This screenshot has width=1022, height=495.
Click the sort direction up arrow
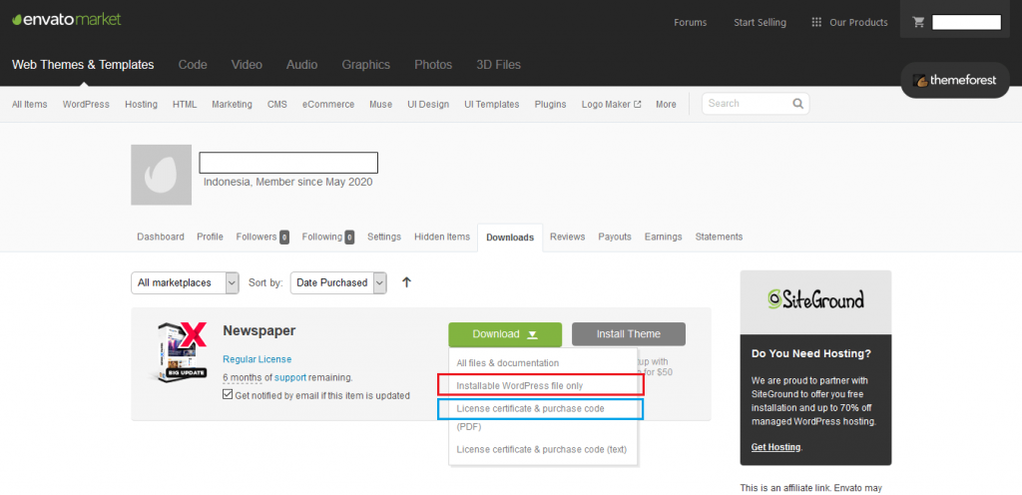407,282
